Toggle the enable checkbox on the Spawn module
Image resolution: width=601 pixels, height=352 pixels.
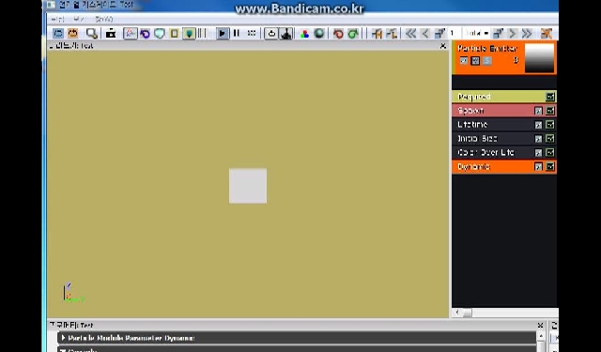[x=550, y=111]
